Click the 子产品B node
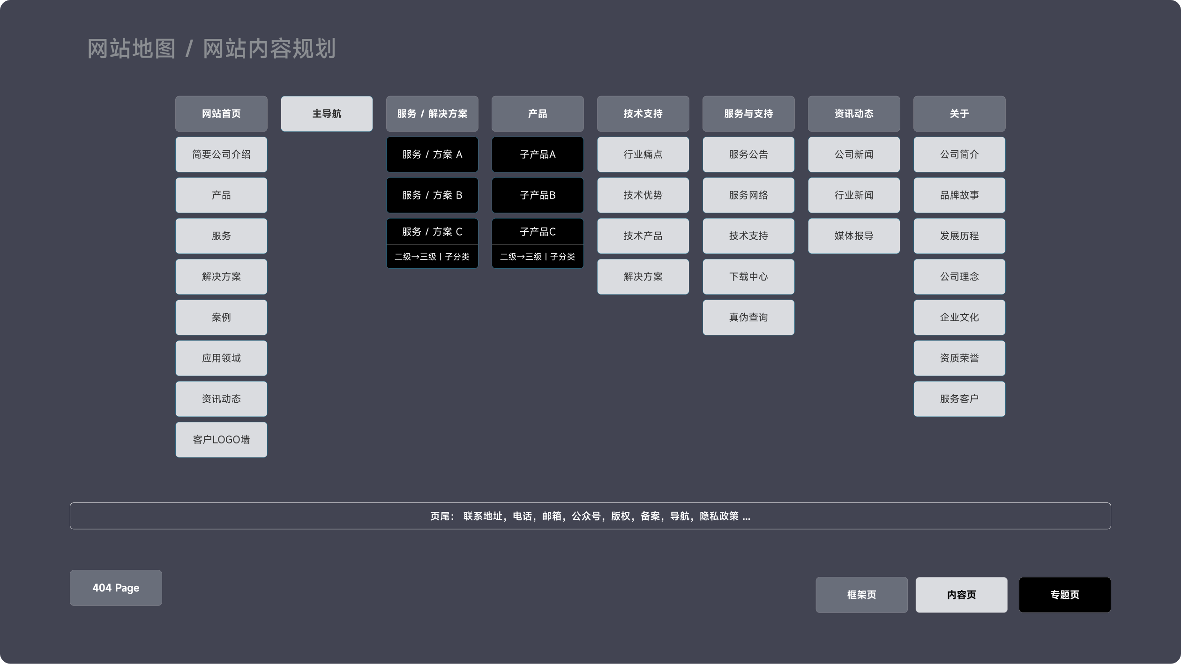The image size is (1181, 664). [537, 195]
